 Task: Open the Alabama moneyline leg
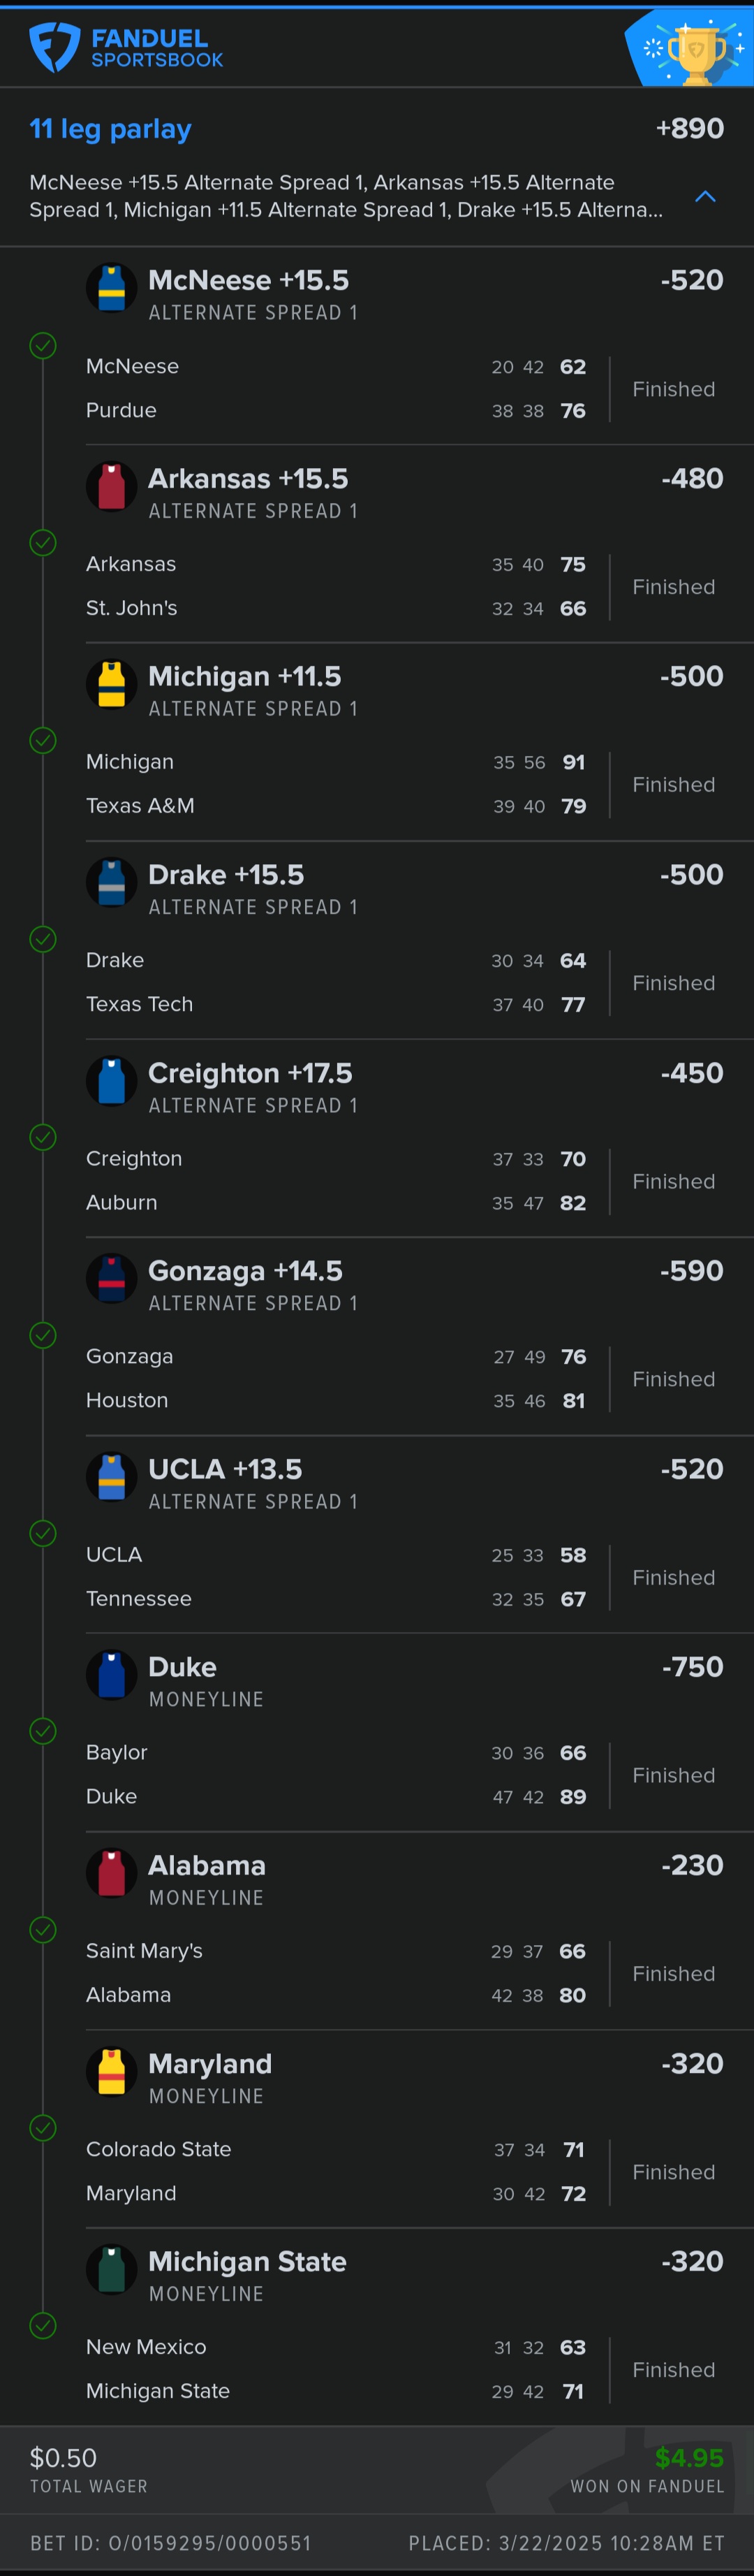click(x=207, y=1866)
